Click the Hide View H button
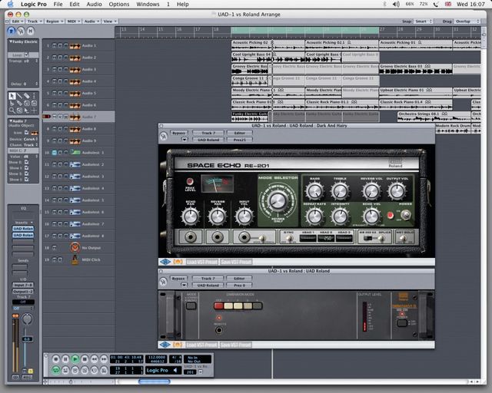The width and height of the screenshot is (492, 393). [x=30, y=31]
